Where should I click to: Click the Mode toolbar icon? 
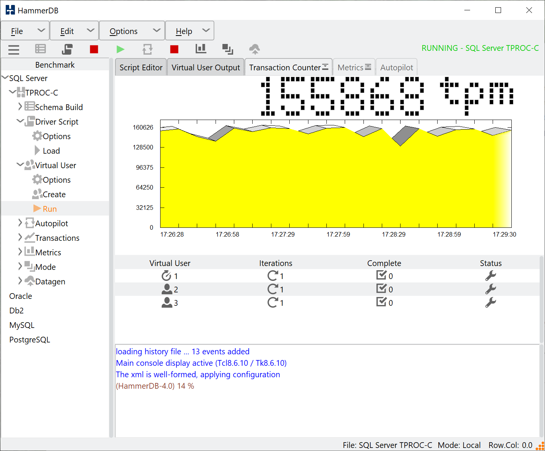pyautogui.click(x=228, y=49)
